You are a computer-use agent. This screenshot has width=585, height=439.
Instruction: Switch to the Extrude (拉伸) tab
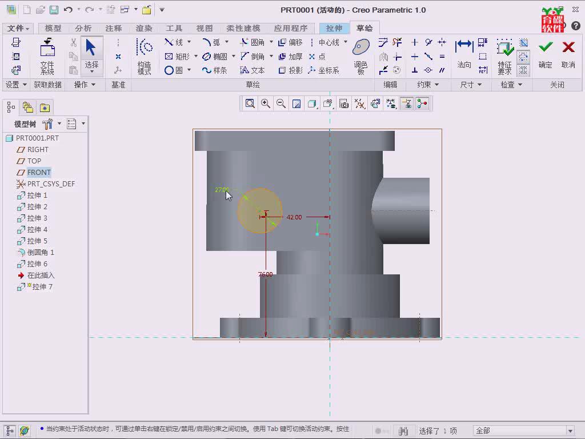[x=334, y=28]
